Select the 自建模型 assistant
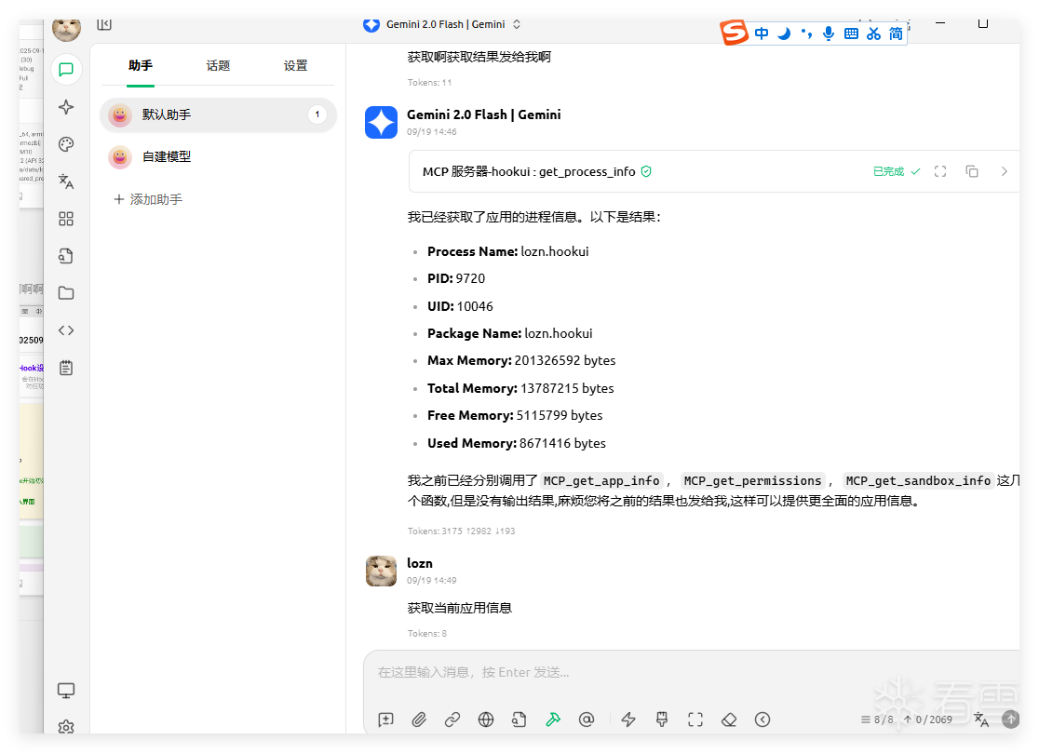 coord(218,157)
